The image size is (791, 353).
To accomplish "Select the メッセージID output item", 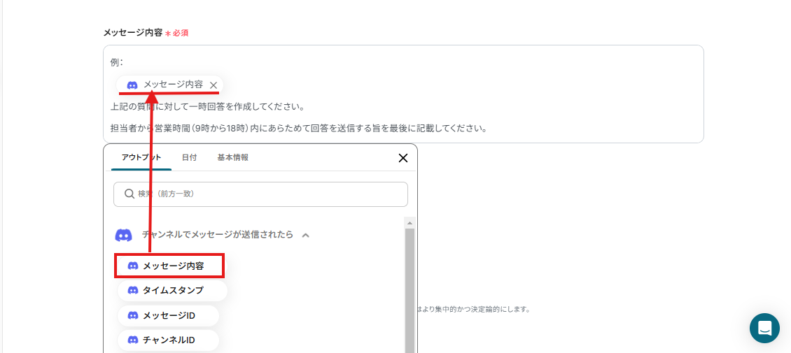I will click(x=168, y=315).
